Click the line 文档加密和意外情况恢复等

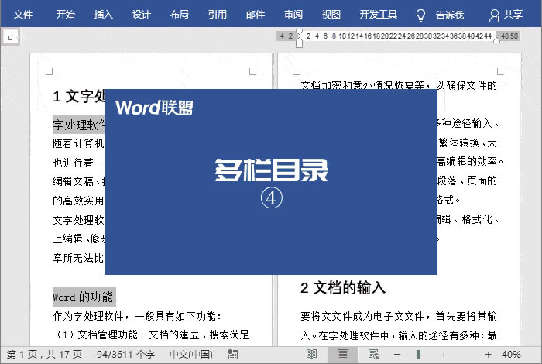[398, 84]
